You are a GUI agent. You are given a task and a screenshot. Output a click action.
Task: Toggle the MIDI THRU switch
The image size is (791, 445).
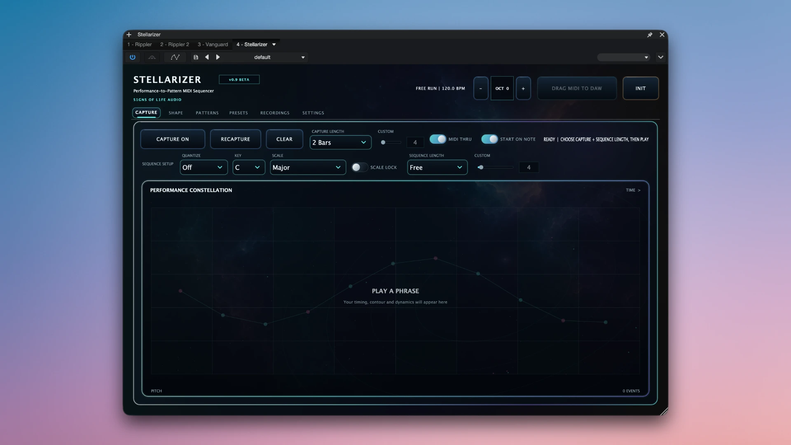438,139
